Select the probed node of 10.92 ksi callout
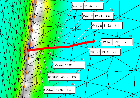This screenshot has height=98, width=140. click(x=84, y=38)
